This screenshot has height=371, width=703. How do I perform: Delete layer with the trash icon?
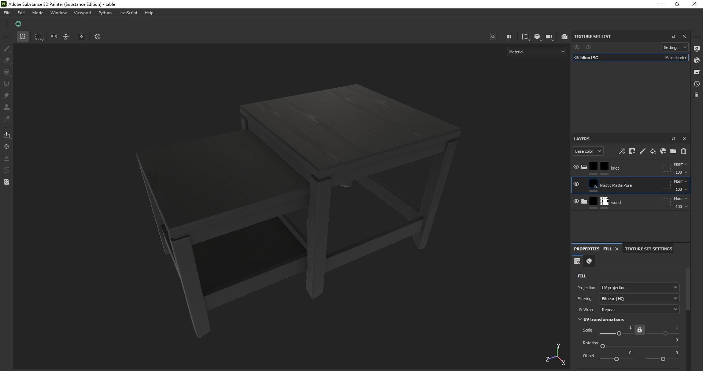(x=684, y=151)
